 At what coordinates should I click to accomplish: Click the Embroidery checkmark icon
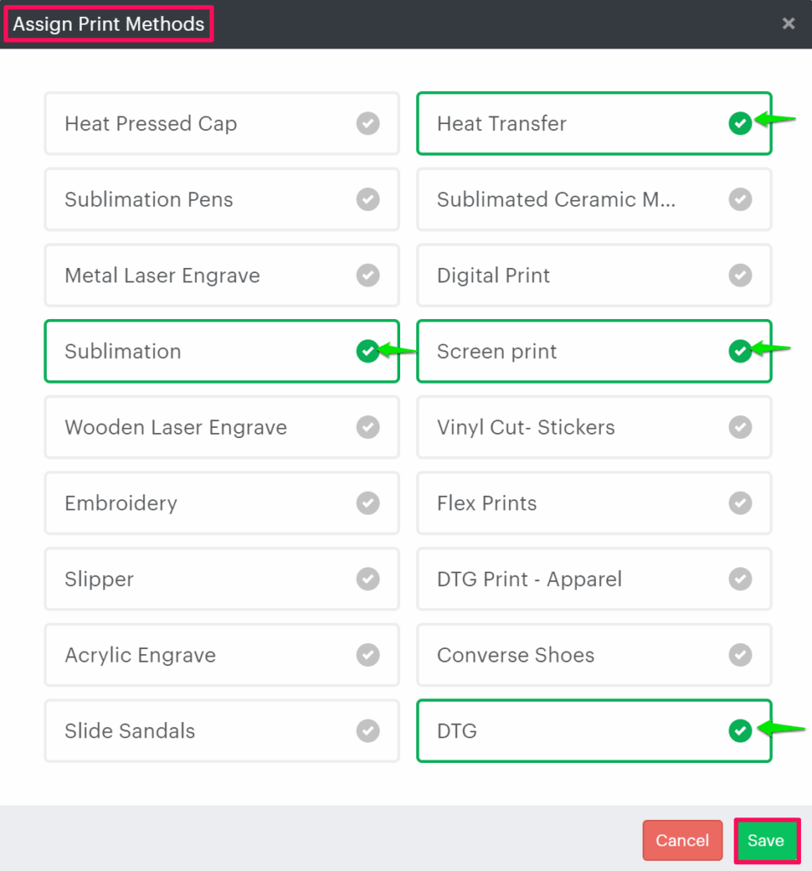coord(368,504)
